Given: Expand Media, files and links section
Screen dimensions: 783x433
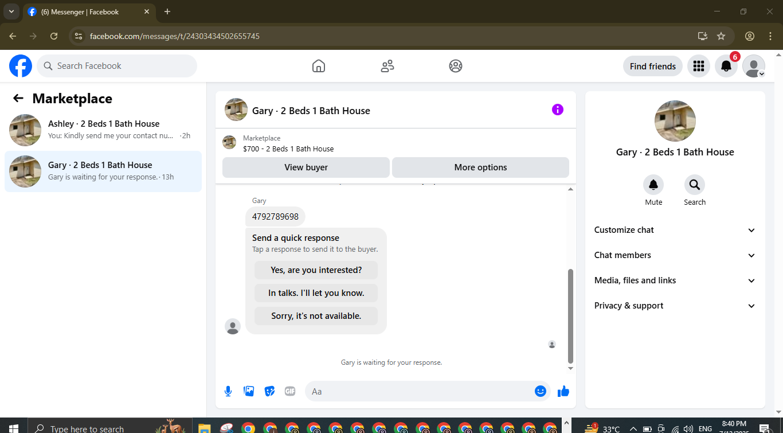Looking at the screenshot, I should tap(675, 280).
